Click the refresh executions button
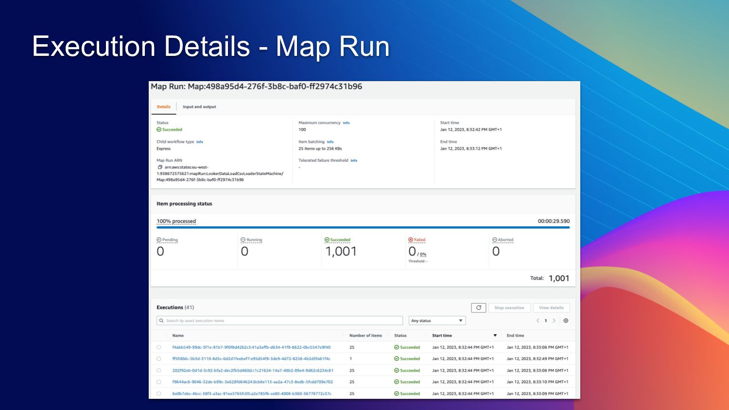The image size is (729, 410). (x=479, y=308)
